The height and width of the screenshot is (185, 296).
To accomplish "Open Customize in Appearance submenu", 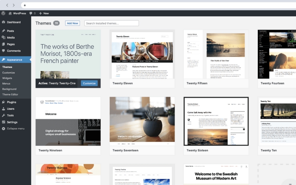I will click(x=9, y=73).
